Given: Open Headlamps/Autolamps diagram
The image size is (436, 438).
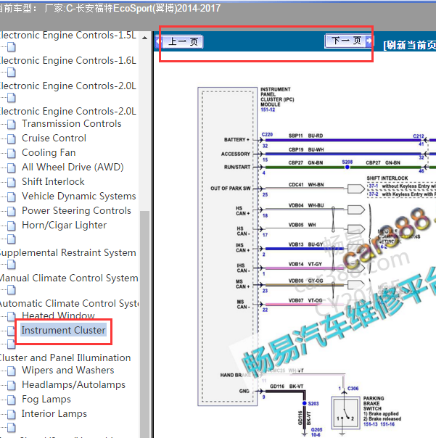Looking at the screenshot, I should pos(73,384).
